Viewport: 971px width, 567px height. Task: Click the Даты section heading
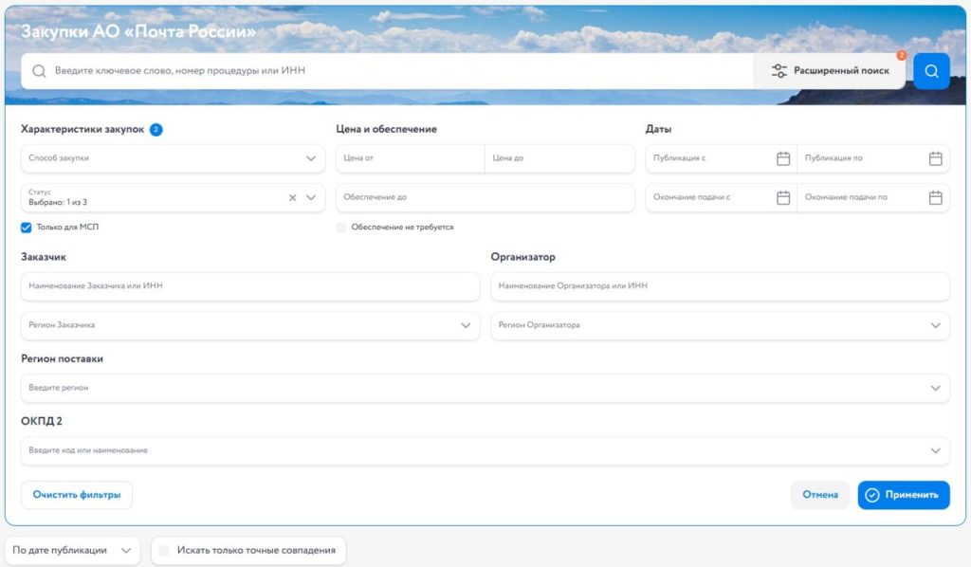(658, 129)
